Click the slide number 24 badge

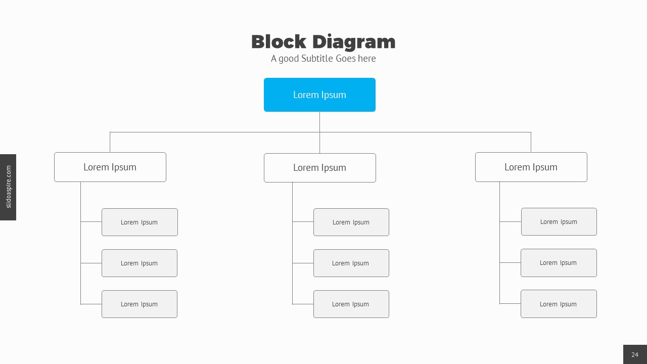[x=635, y=354]
